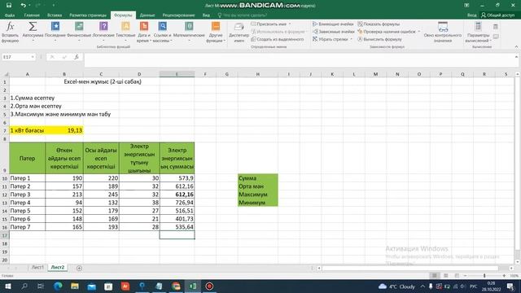Expand the formula bar chevron
Viewport: 521px width, 293px height.
pyautogui.click(x=516, y=57)
